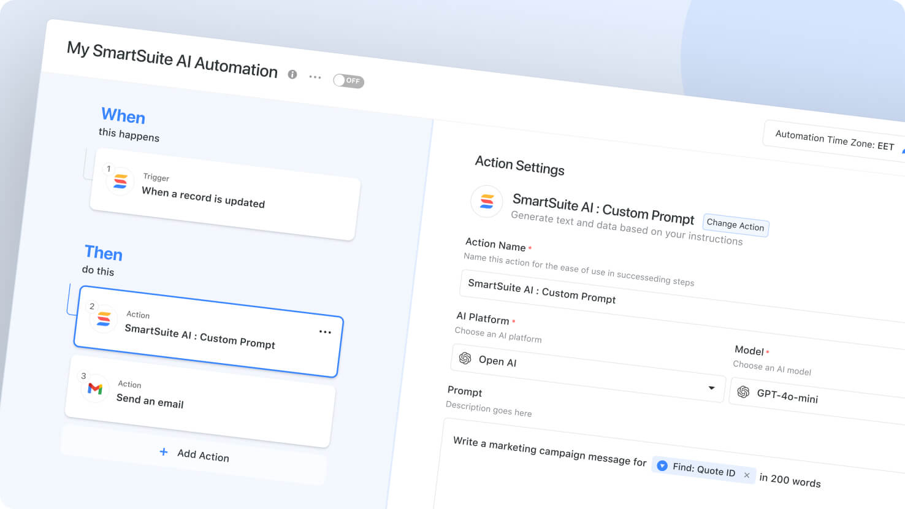This screenshot has height=509, width=905.
Task: Click the 'AI Platform' field label
Action: click(x=483, y=318)
